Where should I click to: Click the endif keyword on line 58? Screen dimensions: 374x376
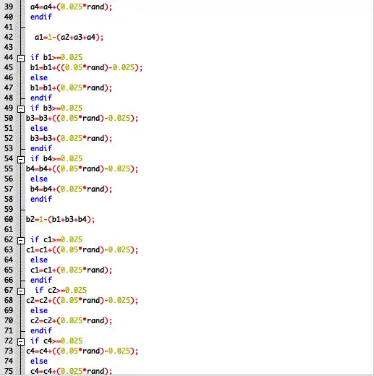click(x=41, y=199)
